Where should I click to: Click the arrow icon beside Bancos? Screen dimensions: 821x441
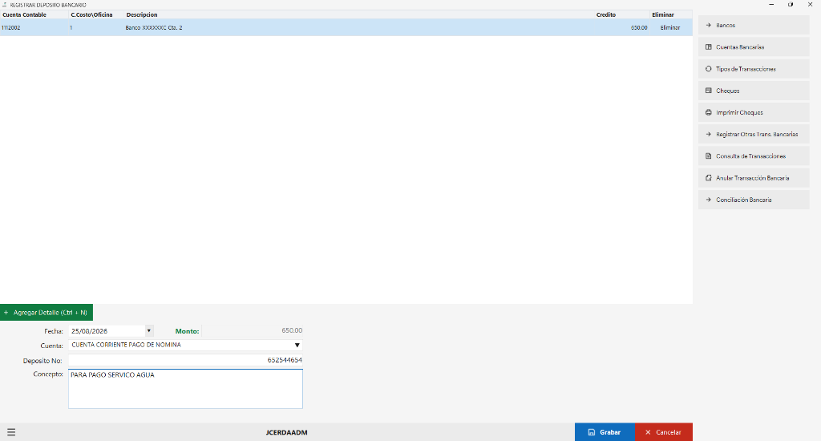coord(709,25)
